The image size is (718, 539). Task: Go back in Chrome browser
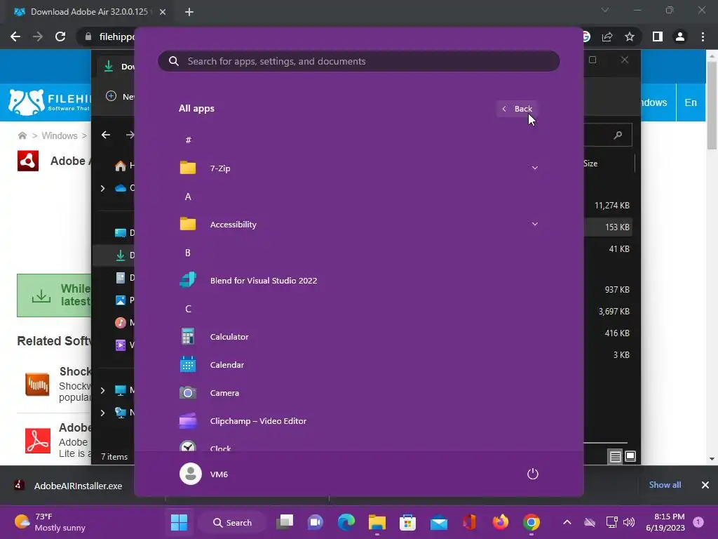(x=15, y=36)
